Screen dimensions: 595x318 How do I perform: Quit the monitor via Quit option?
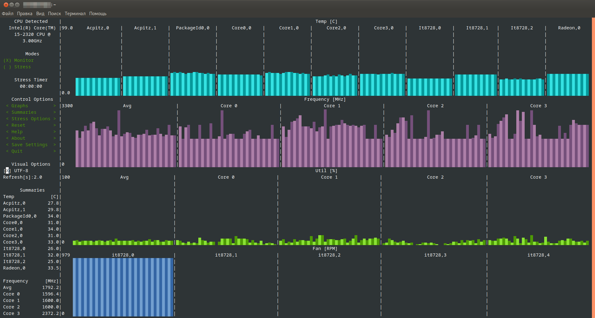point(17,151)
